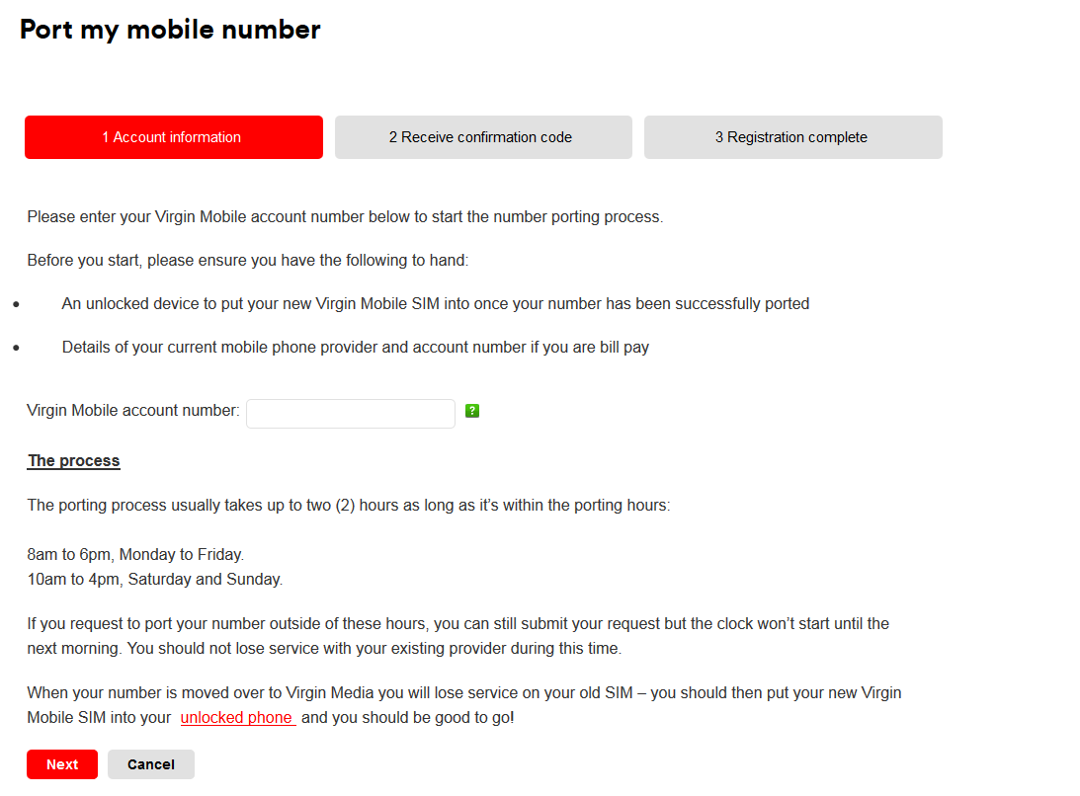Screen dimensions: 1080x796
Task: Click the current mobile phone provider bullet text
Action: coord(356,347)
